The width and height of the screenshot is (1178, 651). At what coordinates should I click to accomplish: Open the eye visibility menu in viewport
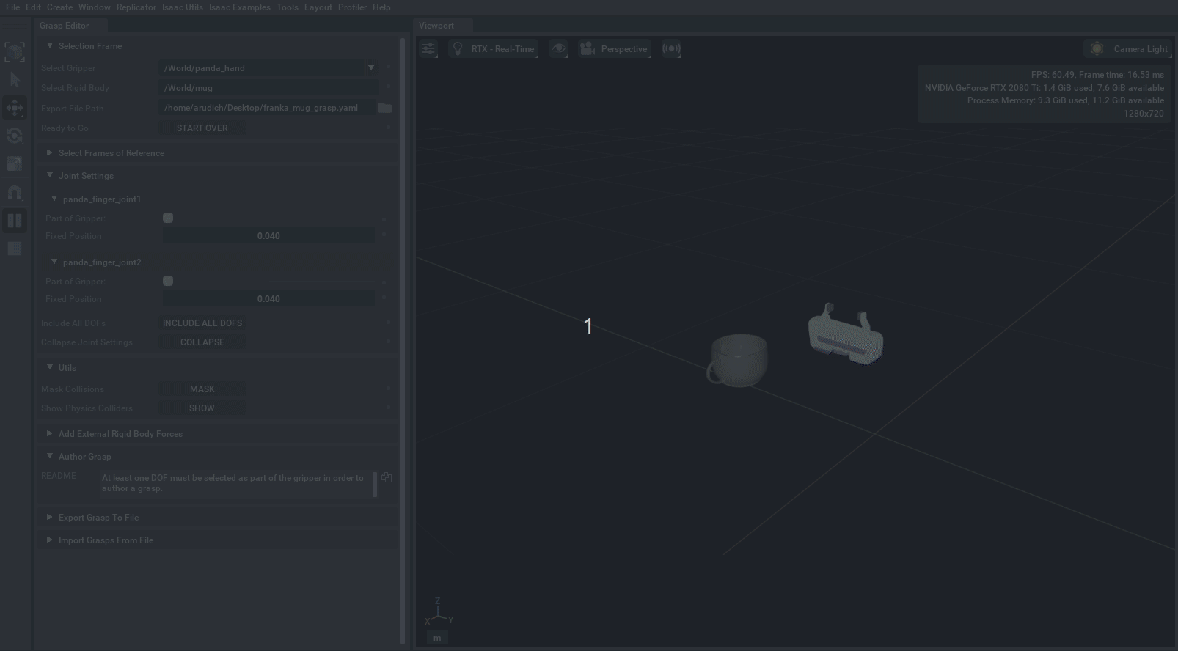point(559,49)
